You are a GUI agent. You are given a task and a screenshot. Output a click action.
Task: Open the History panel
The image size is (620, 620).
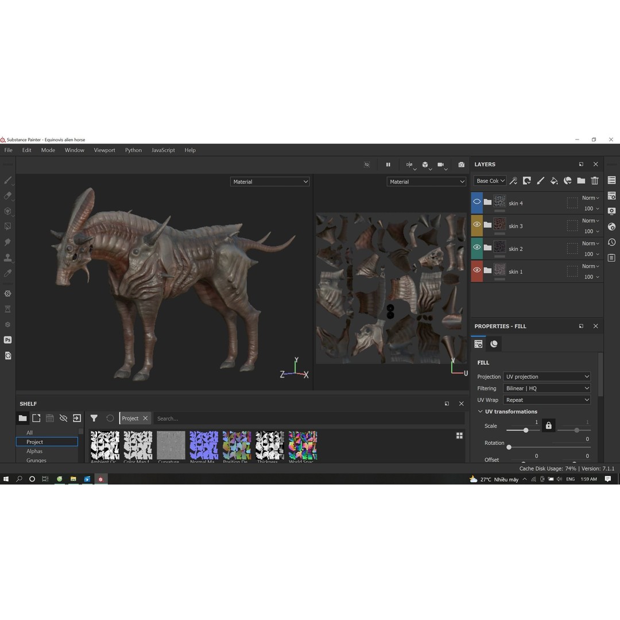pos(611,242)
